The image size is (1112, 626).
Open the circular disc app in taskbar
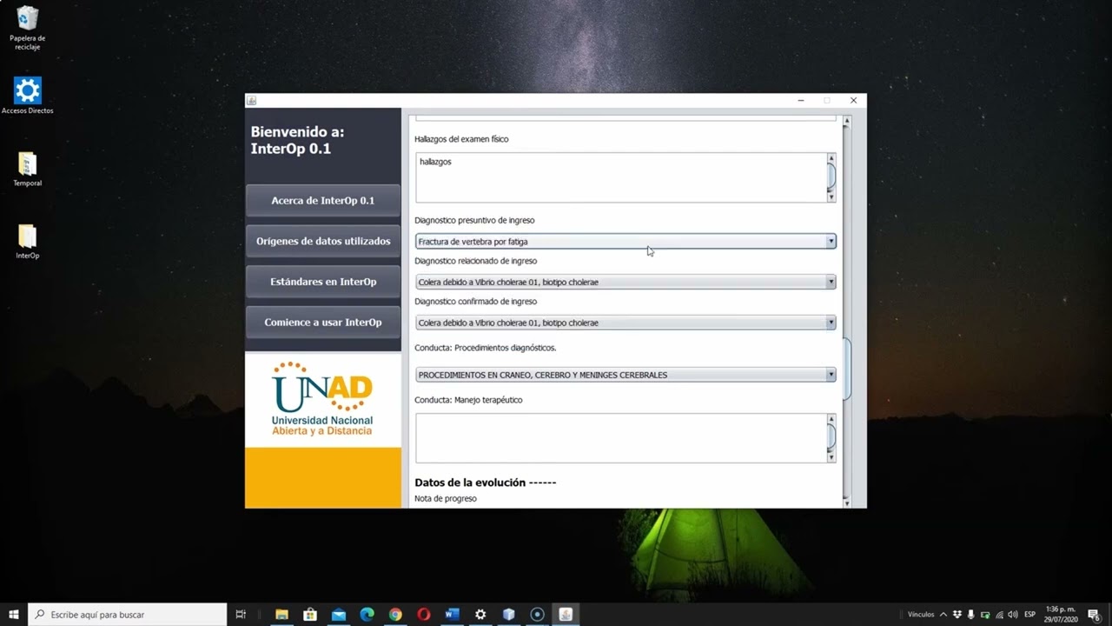click(537, 614)
